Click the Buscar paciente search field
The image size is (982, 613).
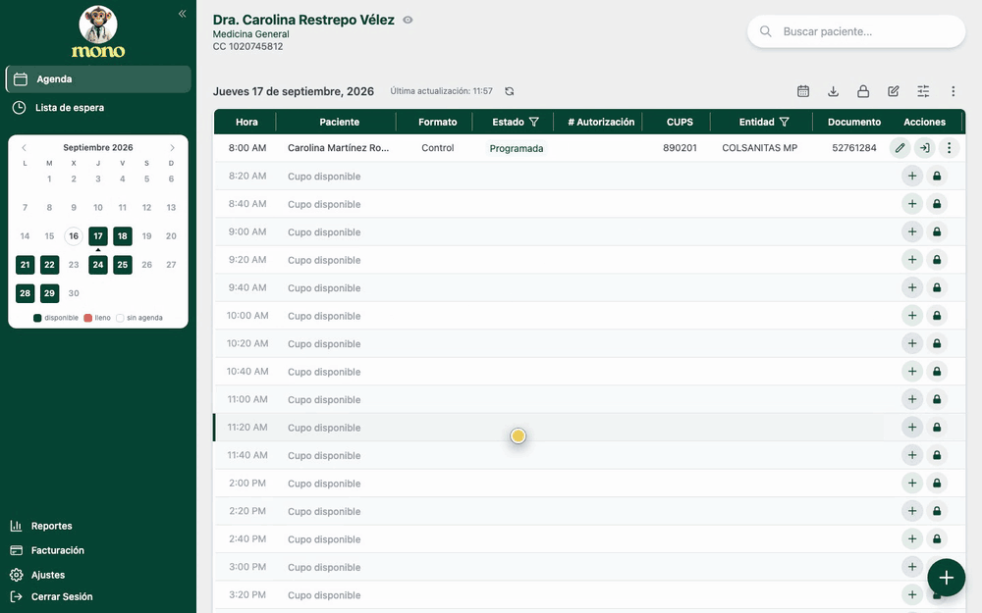tap(856, 31)
